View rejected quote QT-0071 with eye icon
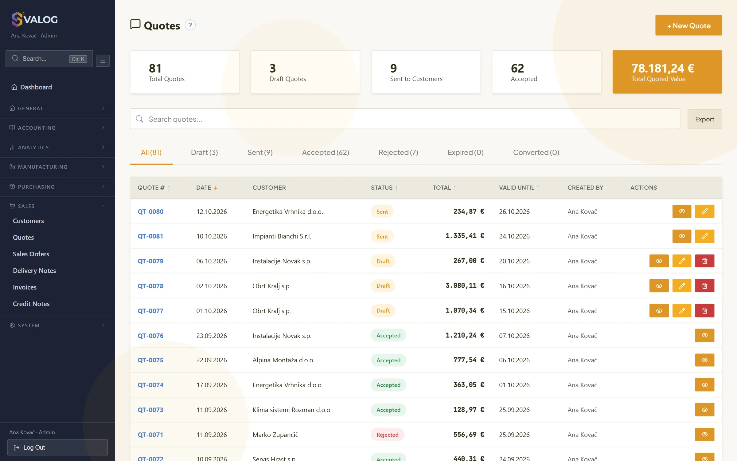Viewport: 737px width, 461px height. [705, 435]
